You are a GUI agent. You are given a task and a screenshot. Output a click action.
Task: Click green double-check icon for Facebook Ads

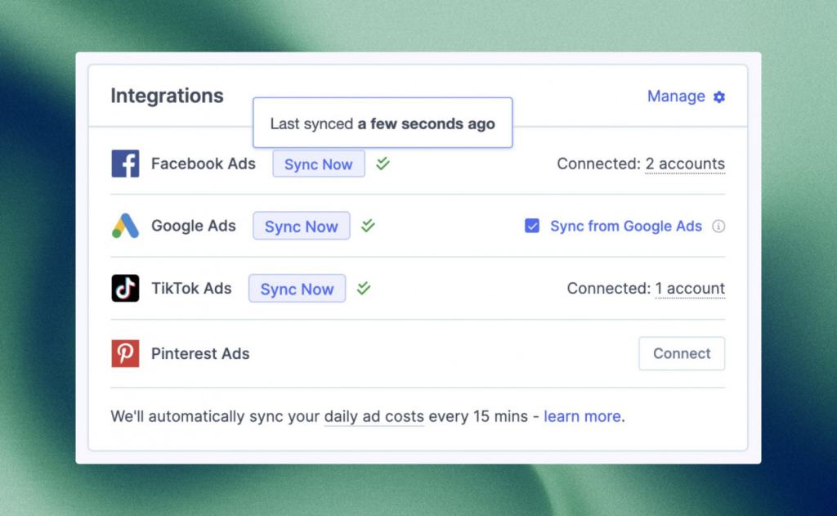click(x=383, y=164)
